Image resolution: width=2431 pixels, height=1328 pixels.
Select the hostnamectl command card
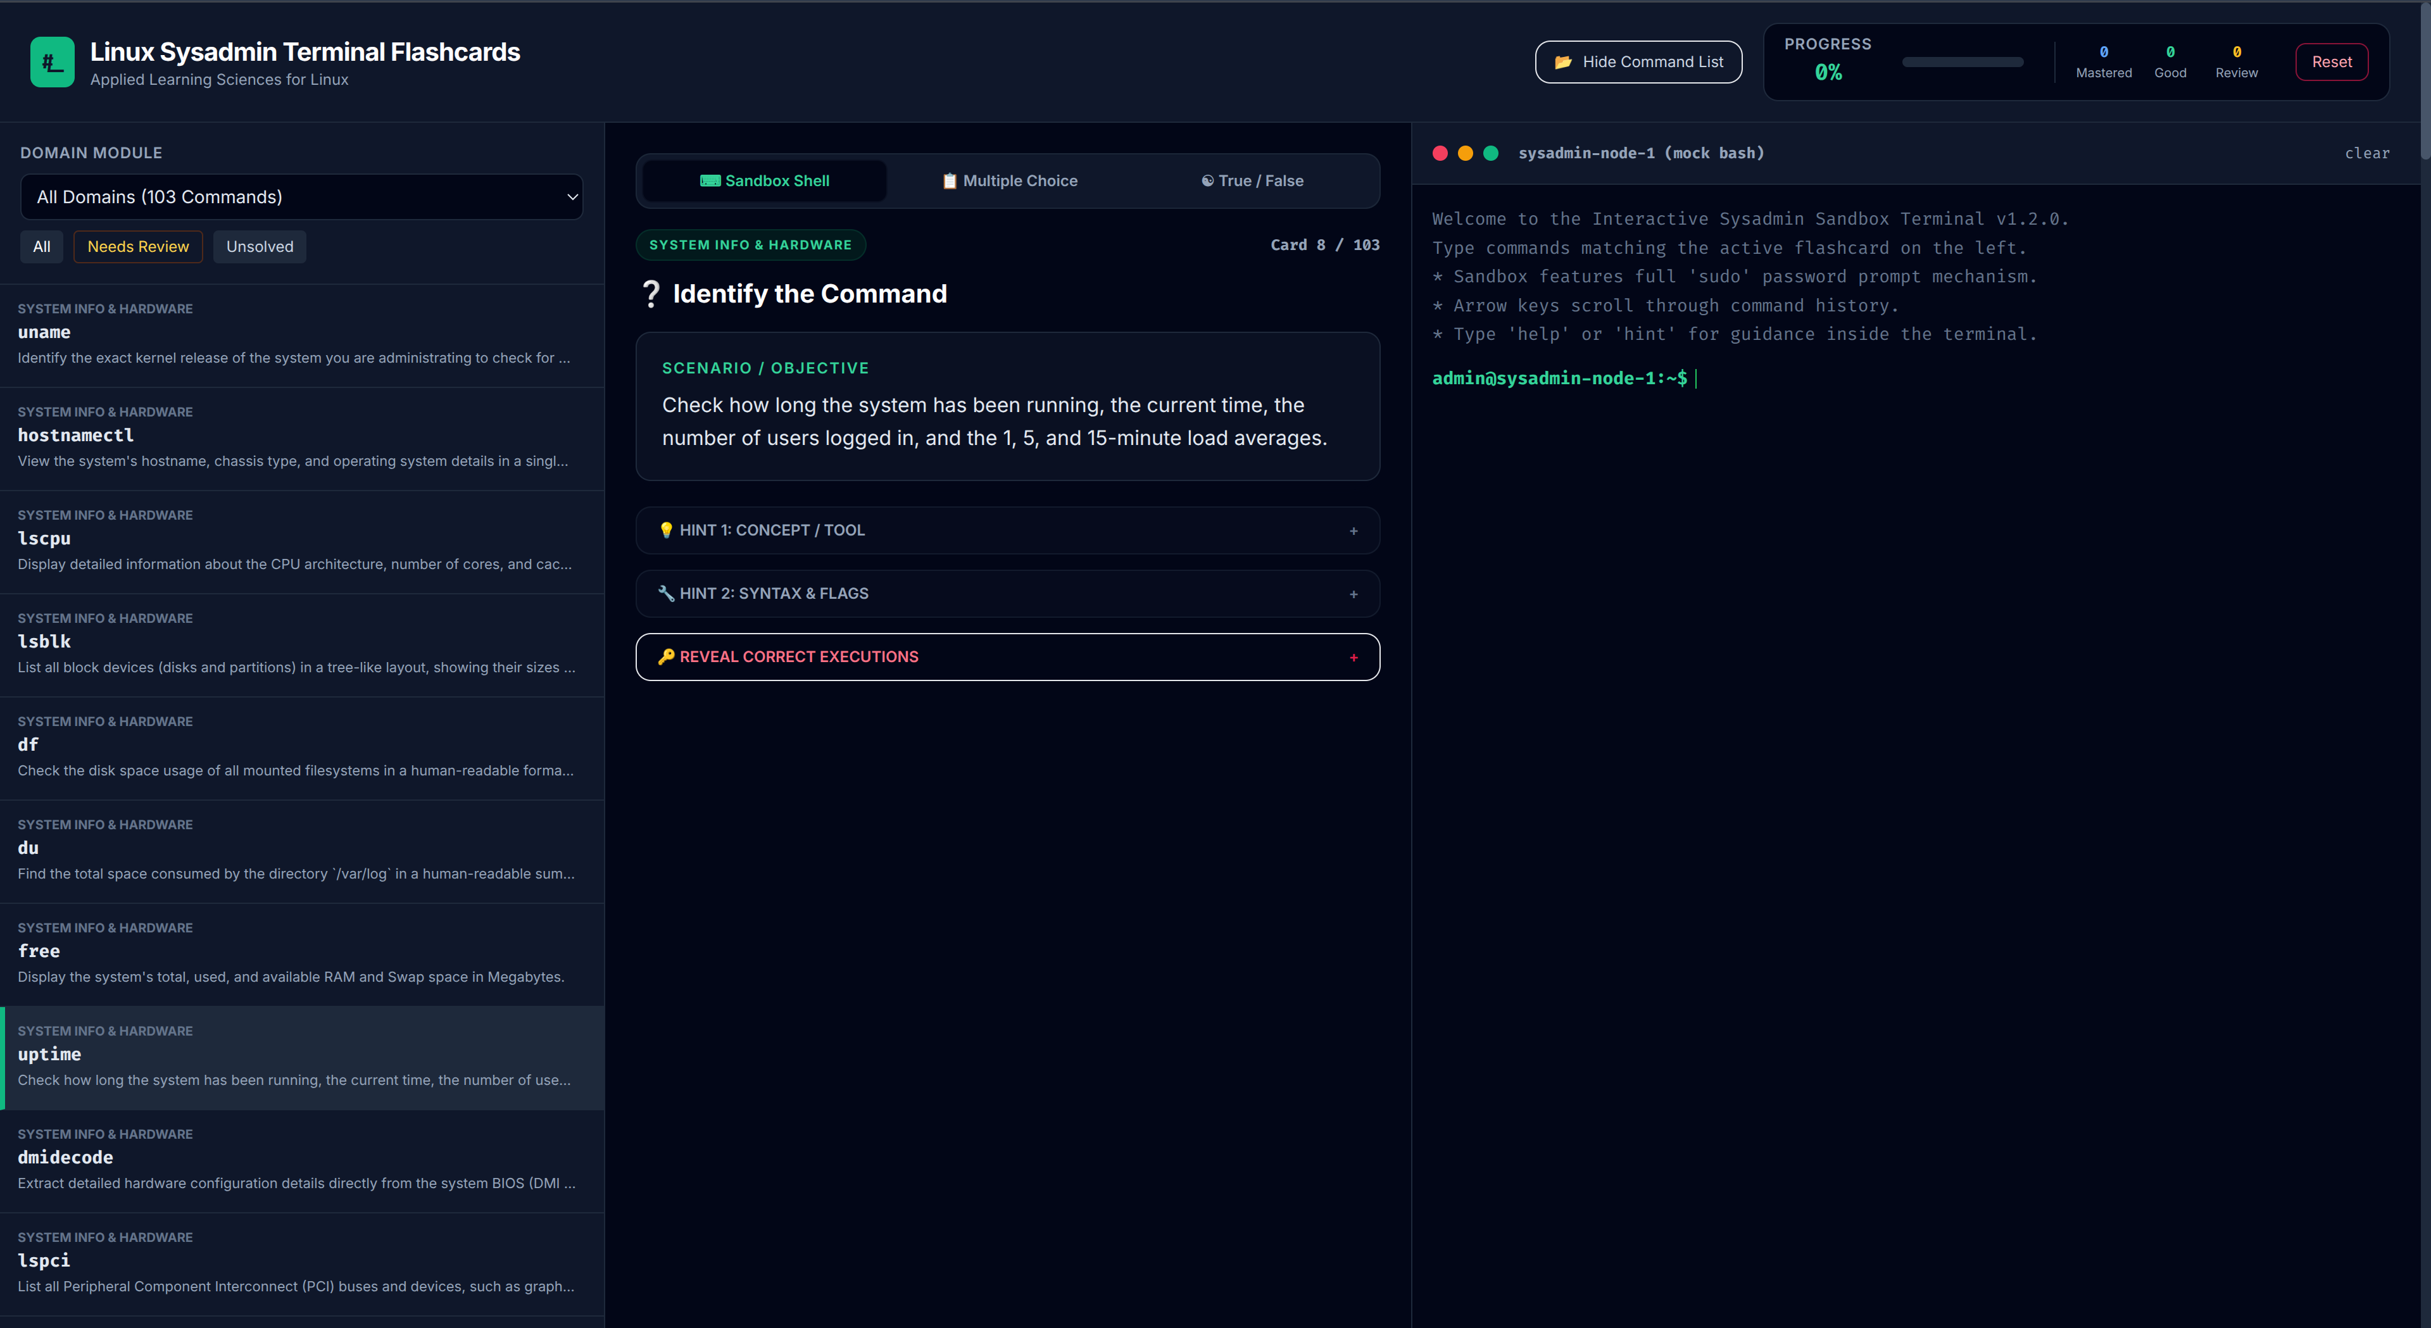pyautogui.click(x=302, y=439)
